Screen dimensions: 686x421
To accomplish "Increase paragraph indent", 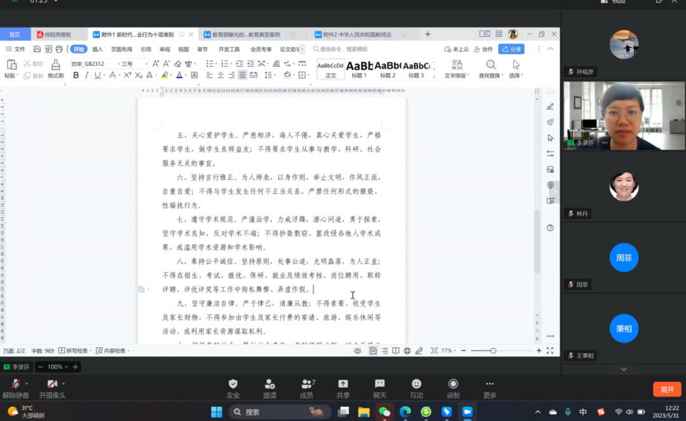I will [250, 64].
